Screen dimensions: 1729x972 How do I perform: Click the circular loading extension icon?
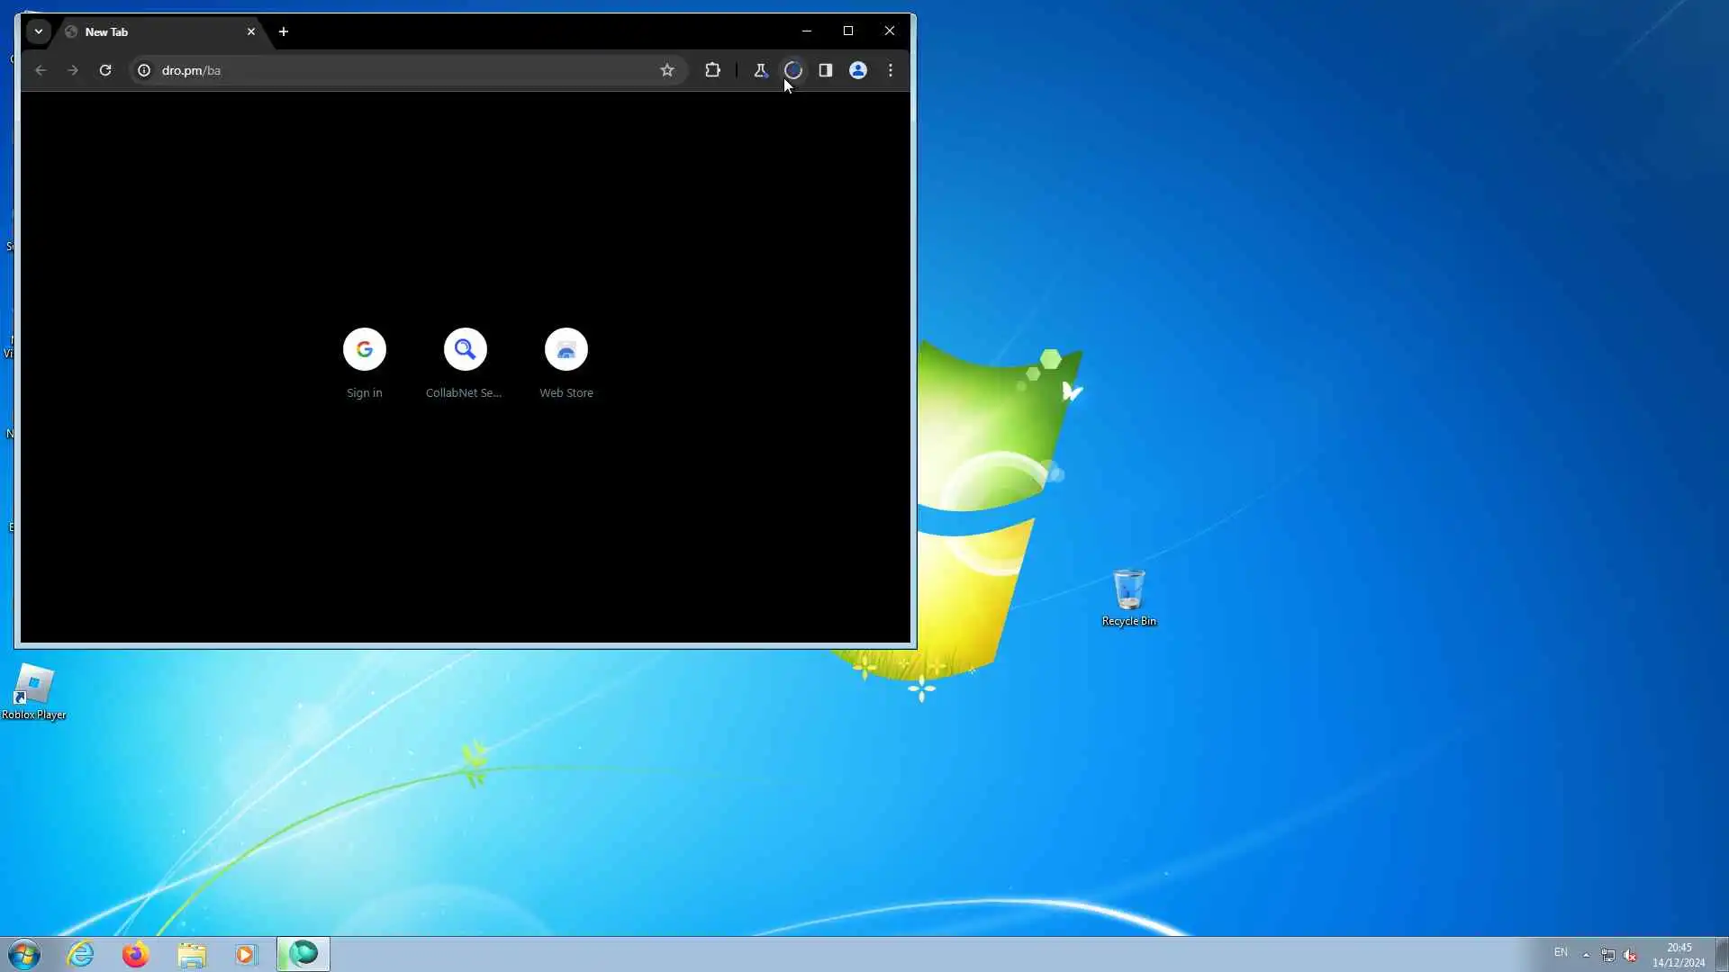pyautogui.click(x=793, y=70)
